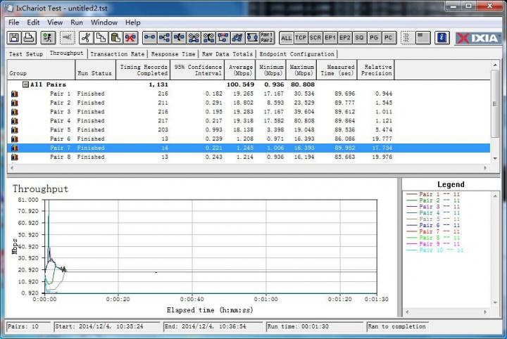Click the pair icon in the Pair 8 row

tap(15, 158)
